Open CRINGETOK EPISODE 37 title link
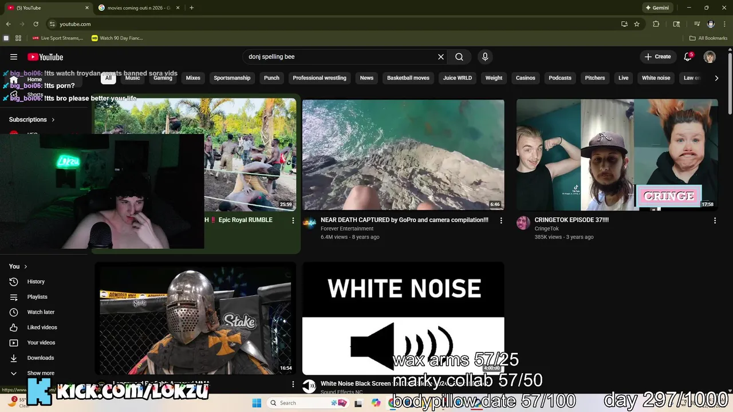 point(572,220)
